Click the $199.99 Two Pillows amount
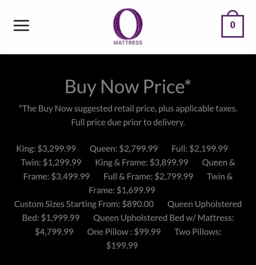The width and height of the screenshot is (256, 265). tap(122, 245)
